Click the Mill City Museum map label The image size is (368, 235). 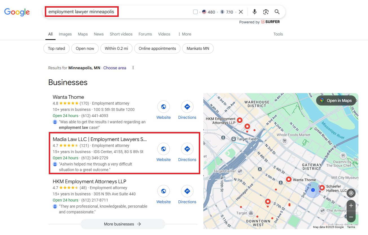click(x=345, y=178)
